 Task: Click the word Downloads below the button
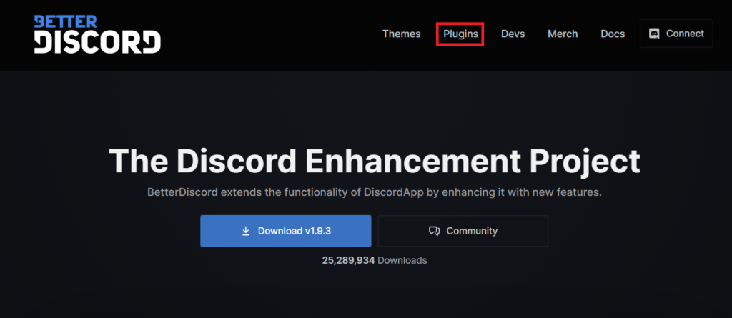402,261
